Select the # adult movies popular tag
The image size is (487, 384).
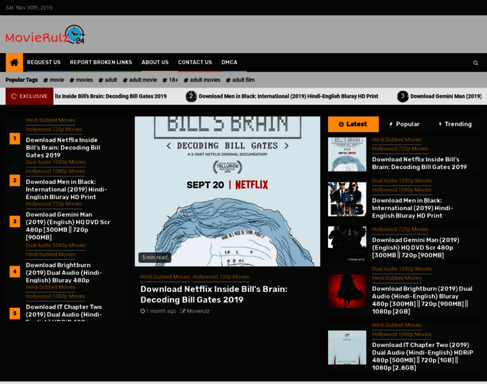(x=202, y=80)
